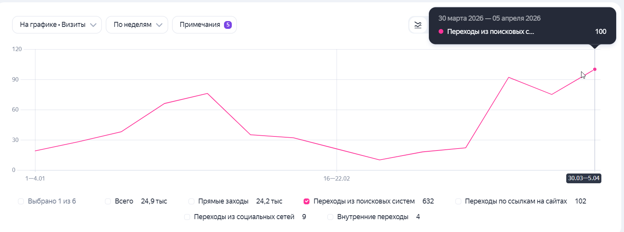Viewport: 624px width, 232px height.
Task: Open 'На графике • Визиты' dropdown
Action: point(57,25)
